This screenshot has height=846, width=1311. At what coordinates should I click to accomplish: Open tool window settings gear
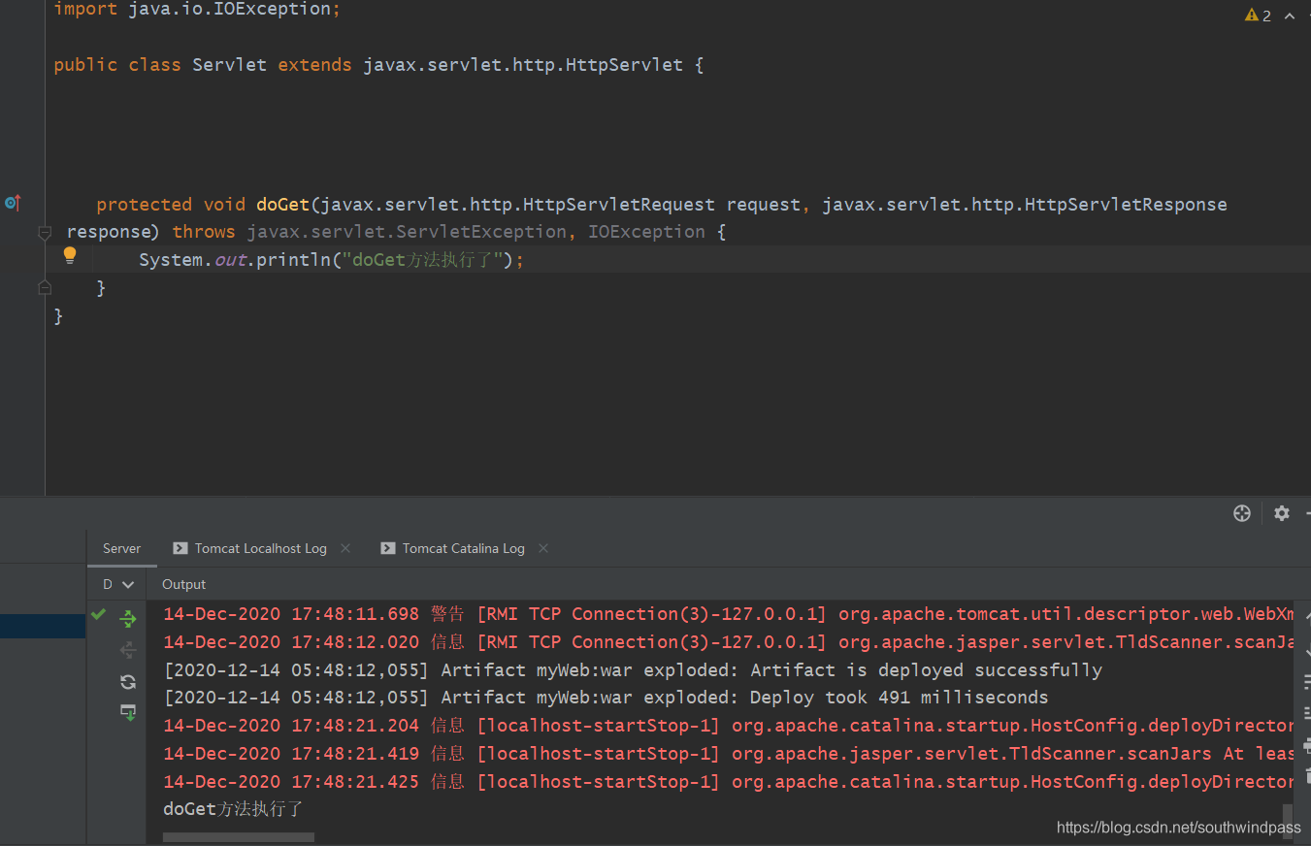point(1282,513)
